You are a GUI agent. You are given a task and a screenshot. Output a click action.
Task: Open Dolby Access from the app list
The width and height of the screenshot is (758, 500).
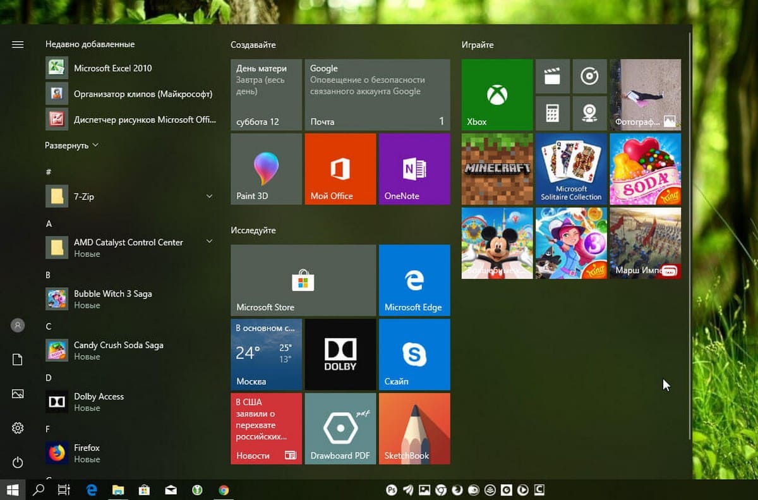point(131,401)
